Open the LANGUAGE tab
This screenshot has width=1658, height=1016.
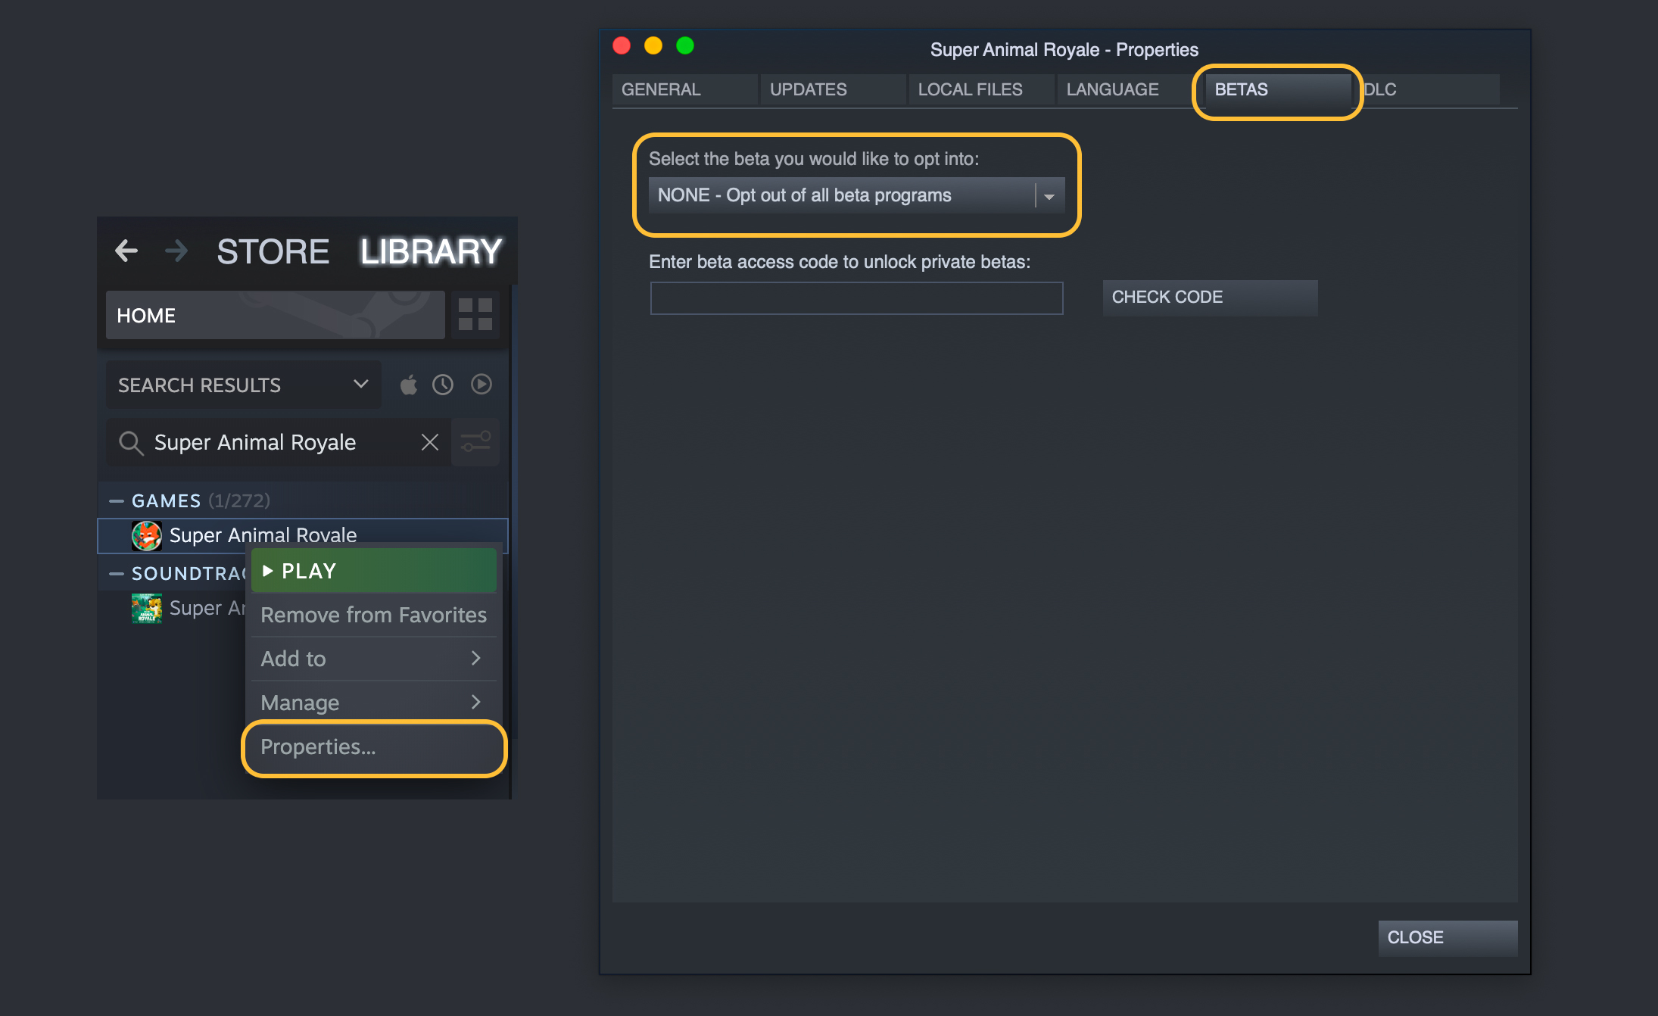[x=1130, y=89]
